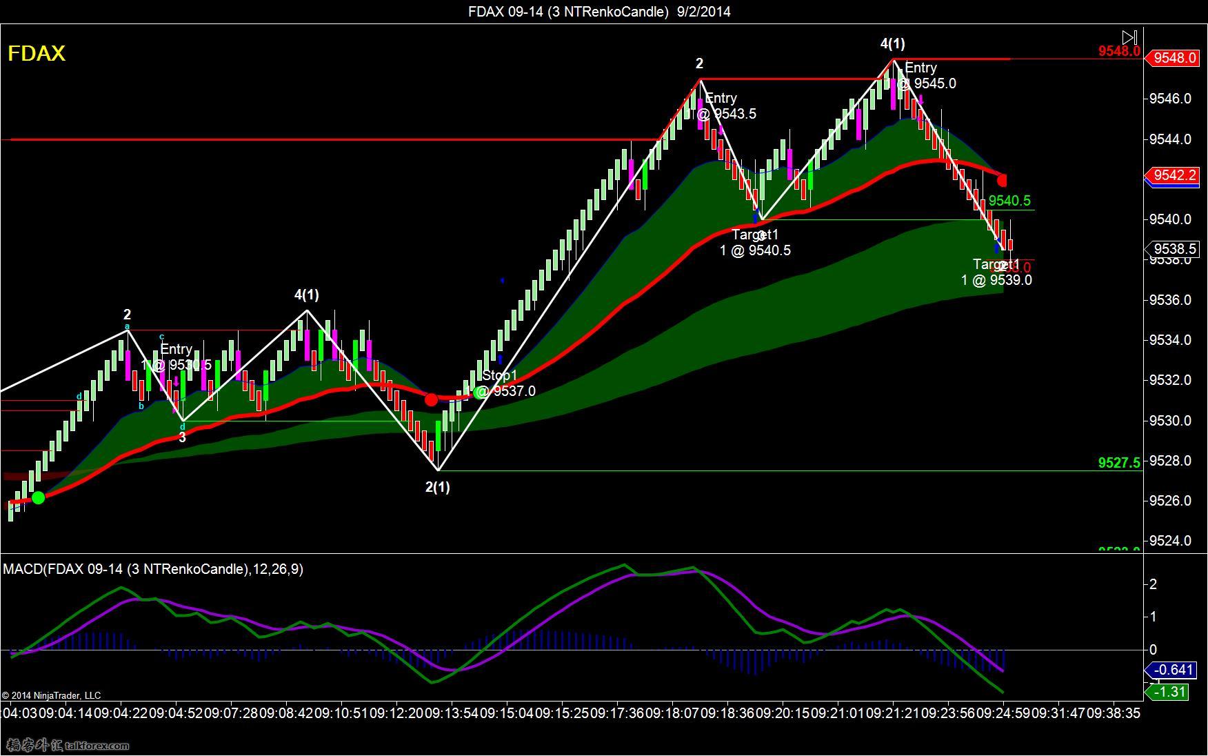Click the green 9540.5 level label
The width and height of the screenshot is (1208, 756).
click(x=1009, y=201)
